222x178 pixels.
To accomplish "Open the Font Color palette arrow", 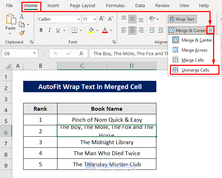I will [x=111, y=30].
